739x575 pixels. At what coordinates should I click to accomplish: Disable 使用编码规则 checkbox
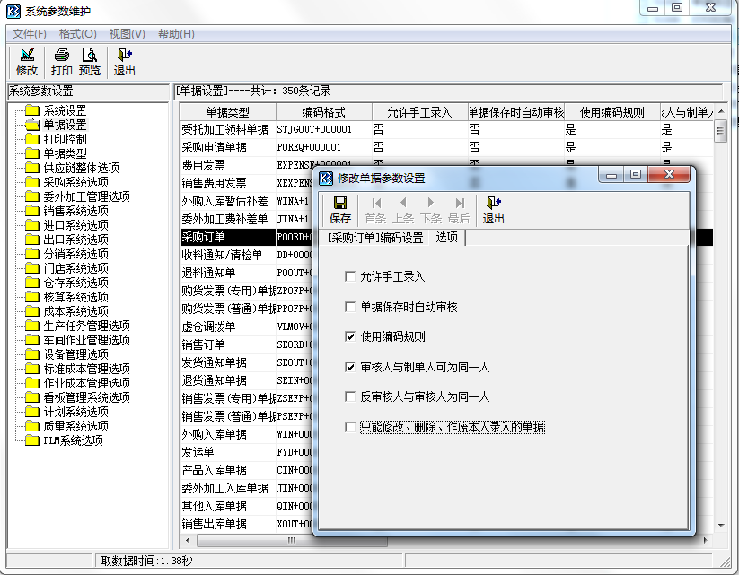pos(349,335)
